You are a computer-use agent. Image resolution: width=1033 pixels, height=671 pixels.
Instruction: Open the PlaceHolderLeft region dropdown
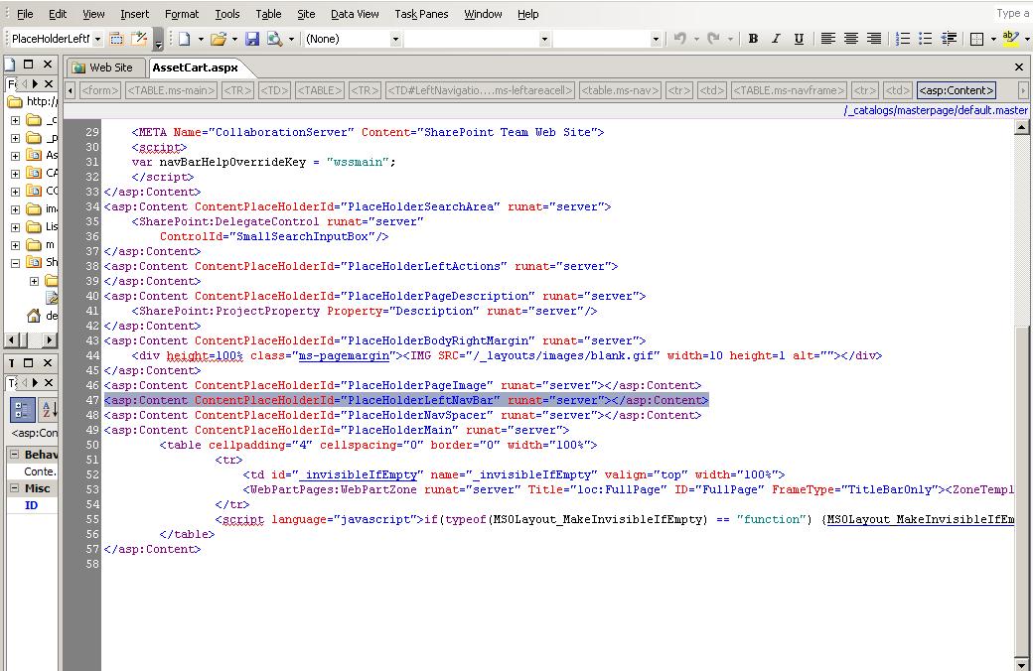pyautogui.click(x=97, y=39)
